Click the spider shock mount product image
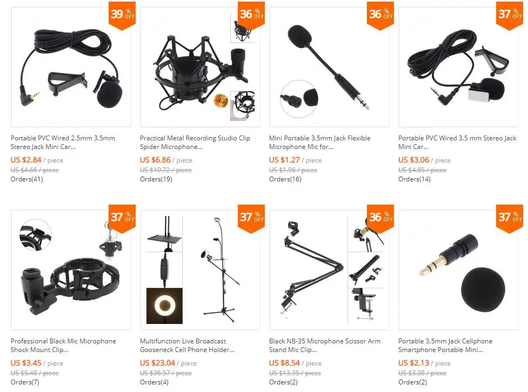This screenshot has width=528, height=392. [x=200, y=66]
